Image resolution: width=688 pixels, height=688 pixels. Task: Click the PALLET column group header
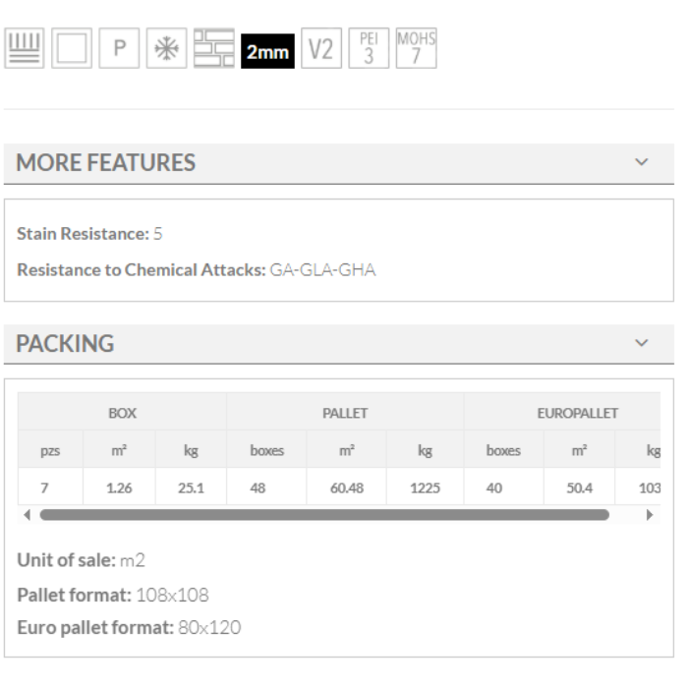click(345, 413)
